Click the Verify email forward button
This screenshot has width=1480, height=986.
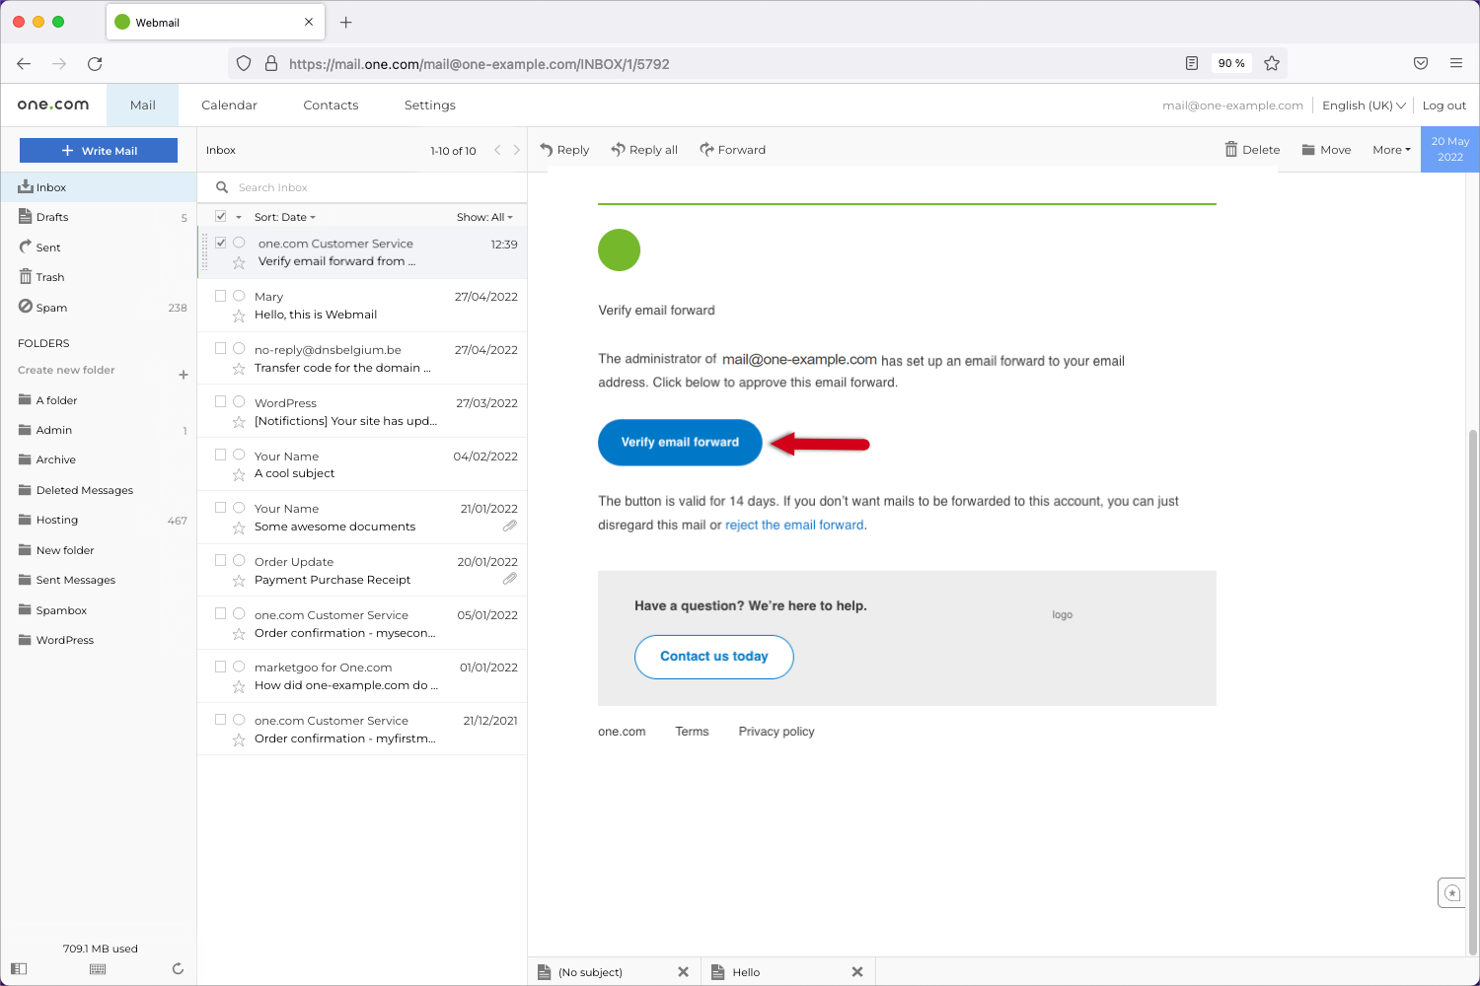click(680, 443)
